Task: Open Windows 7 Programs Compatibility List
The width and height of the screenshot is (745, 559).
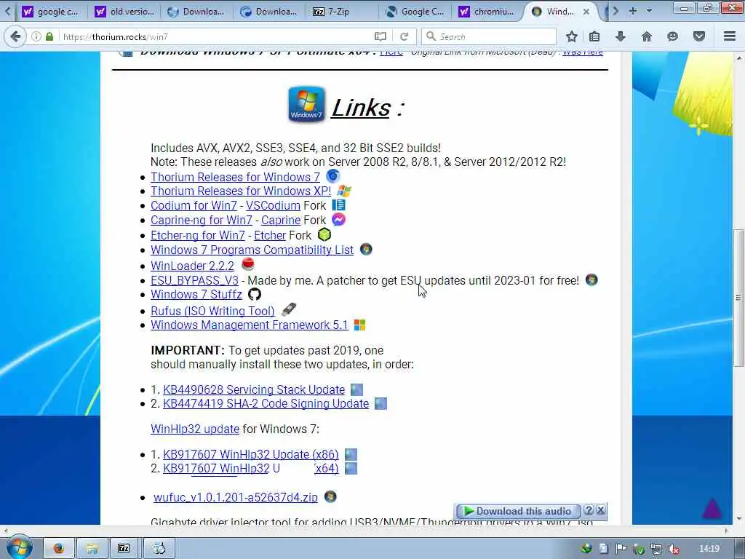Action: coord(252,250)
